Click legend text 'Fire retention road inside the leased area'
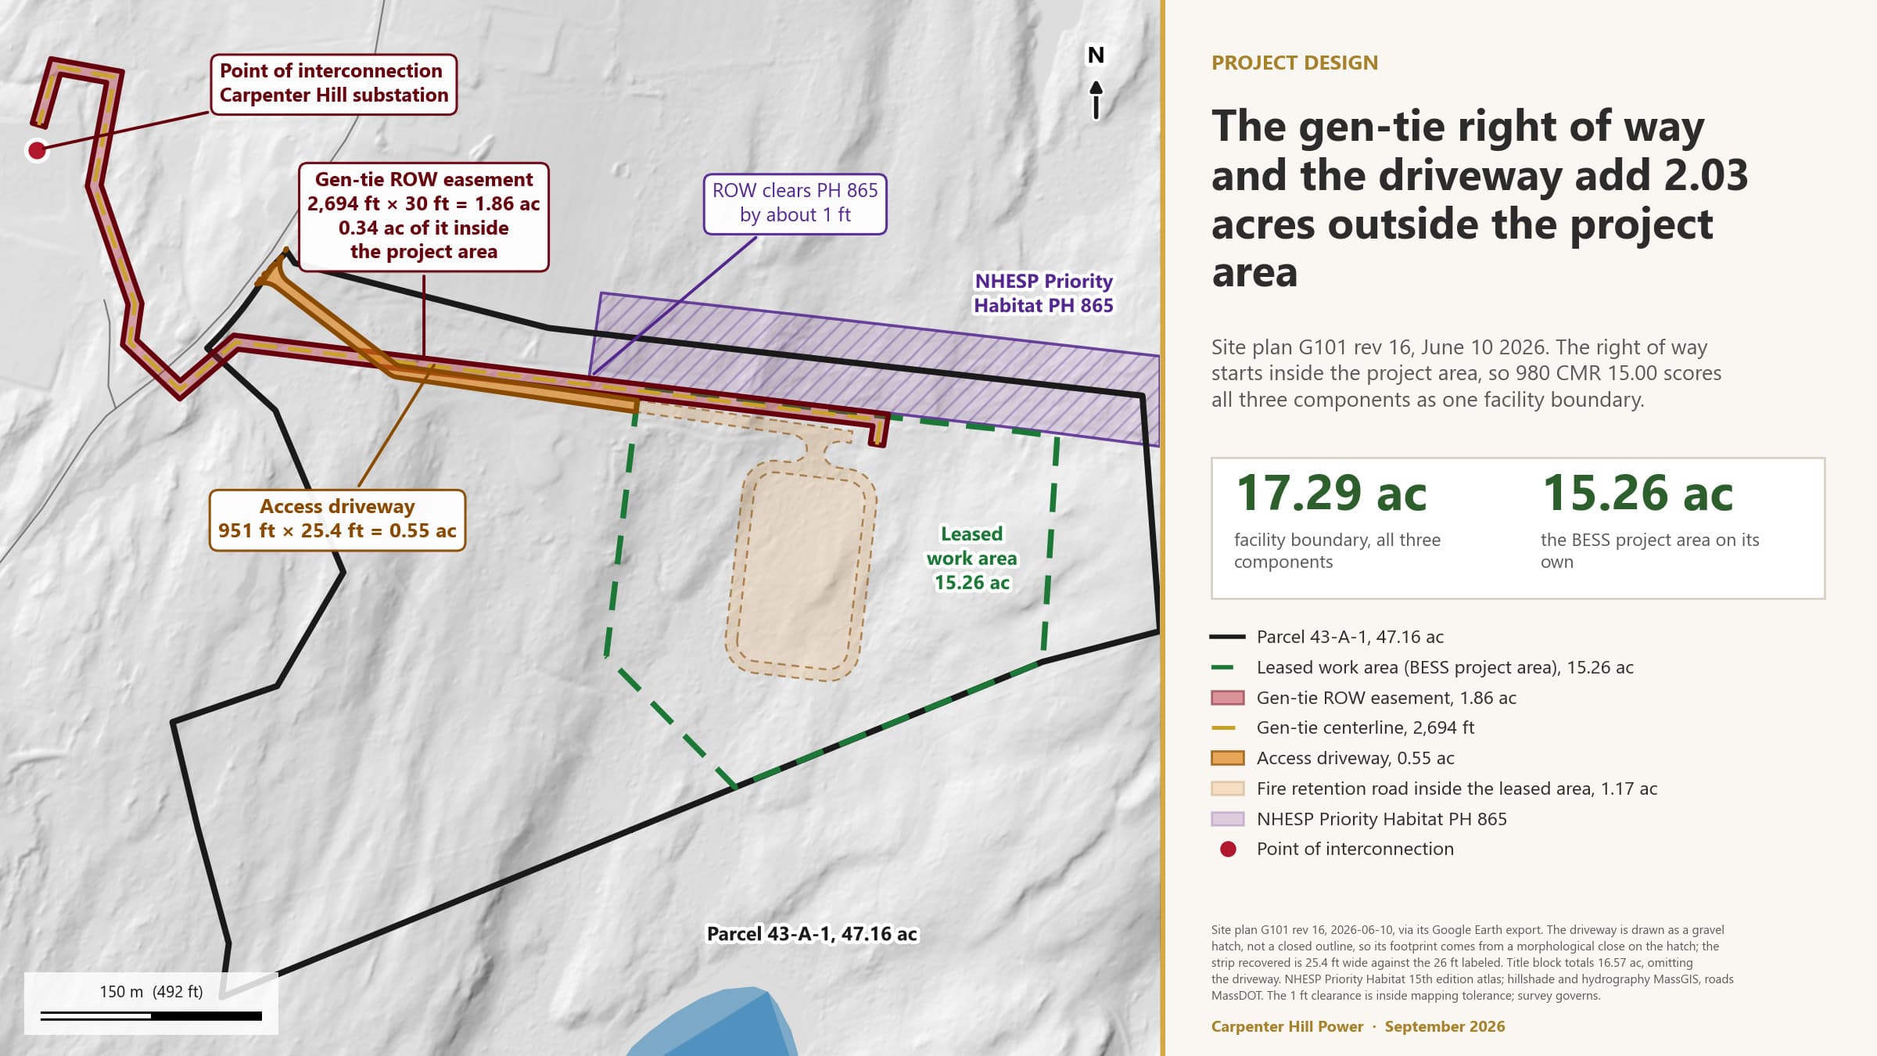This screenshot has width=1877, height=1056. click(x=1456, y=788)
